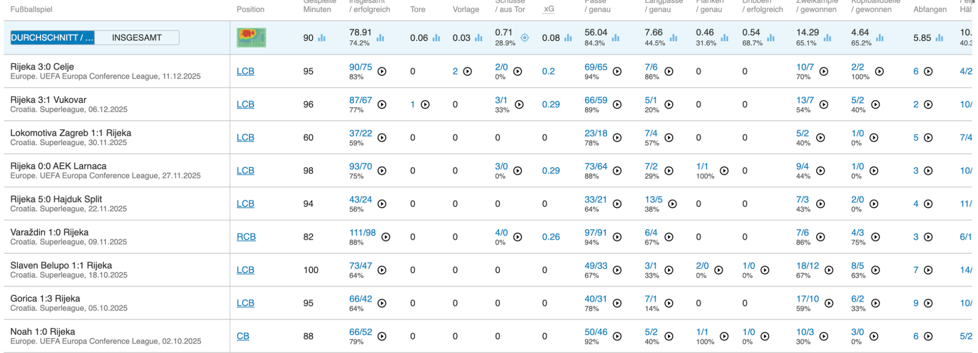Click bar chart icon beside average 90 minutes
The height and width of the screenshot is (353, 978).
322,38
